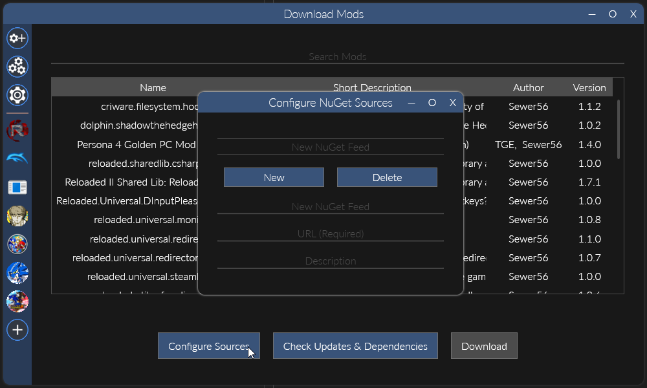Screen dimensions: 647x388
Task: Select the red Reloaded R application icon
Action: (x=17, y=131)
